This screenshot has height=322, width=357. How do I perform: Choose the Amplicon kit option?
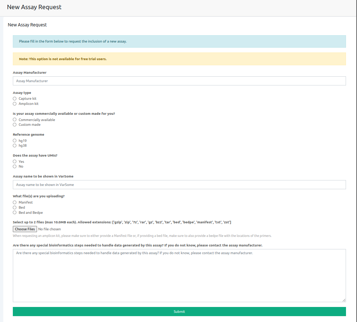pos(15,104)
